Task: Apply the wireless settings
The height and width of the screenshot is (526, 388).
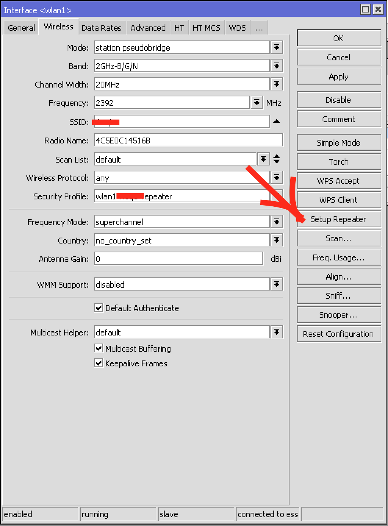Action: [x=338, y=76]
